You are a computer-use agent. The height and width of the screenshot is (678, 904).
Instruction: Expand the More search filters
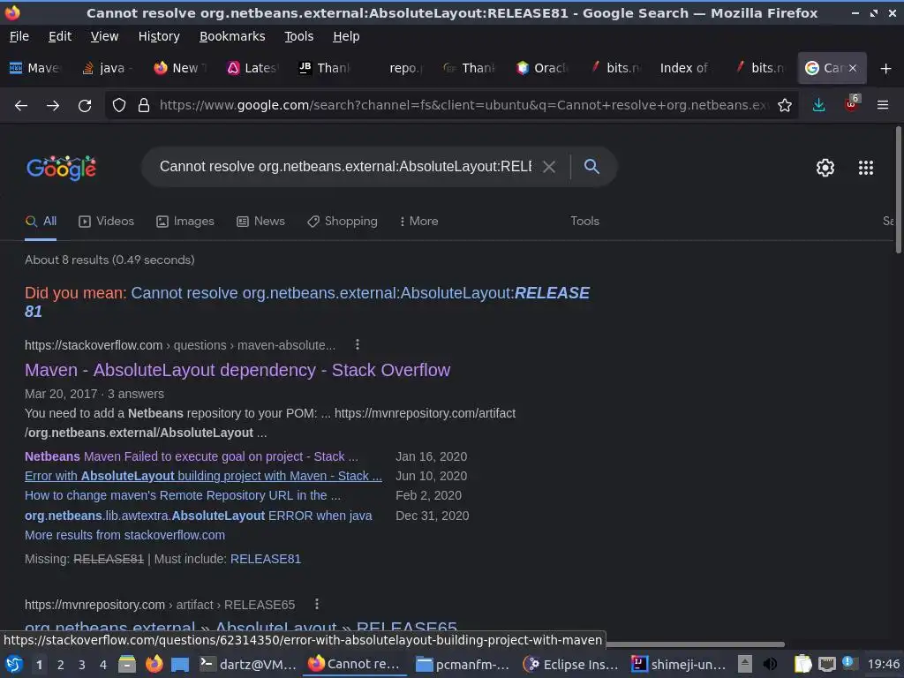tap(418, 222)
